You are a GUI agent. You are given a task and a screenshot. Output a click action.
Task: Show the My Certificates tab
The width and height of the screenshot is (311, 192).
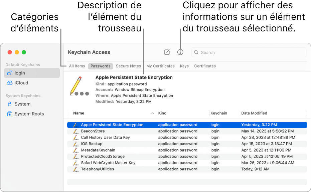pos(160,66)
